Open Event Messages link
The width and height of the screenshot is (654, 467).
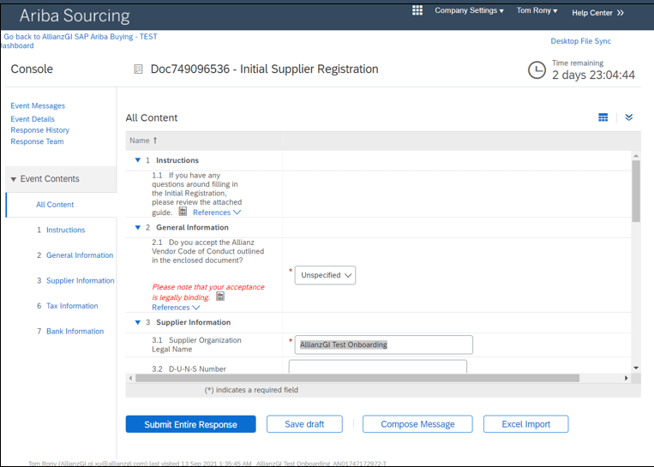tap(38, 105)
